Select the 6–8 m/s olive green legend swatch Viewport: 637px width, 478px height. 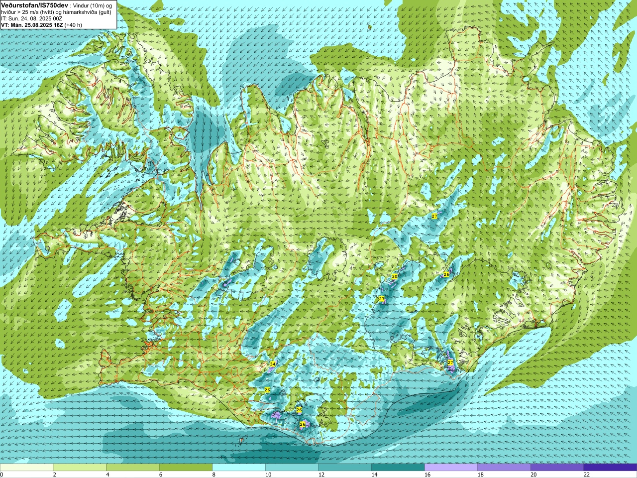(186, 468)
